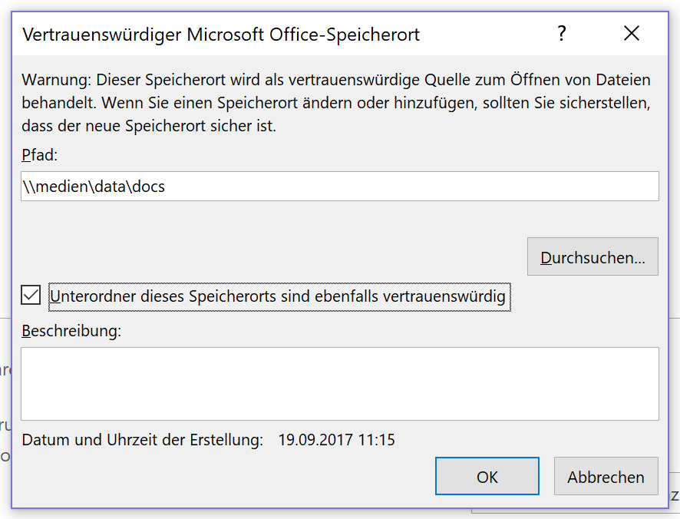Image resolution: width=680 pixels, height=519 pixels.
Task: Select the Pfad: label
Action: [39, 155]
